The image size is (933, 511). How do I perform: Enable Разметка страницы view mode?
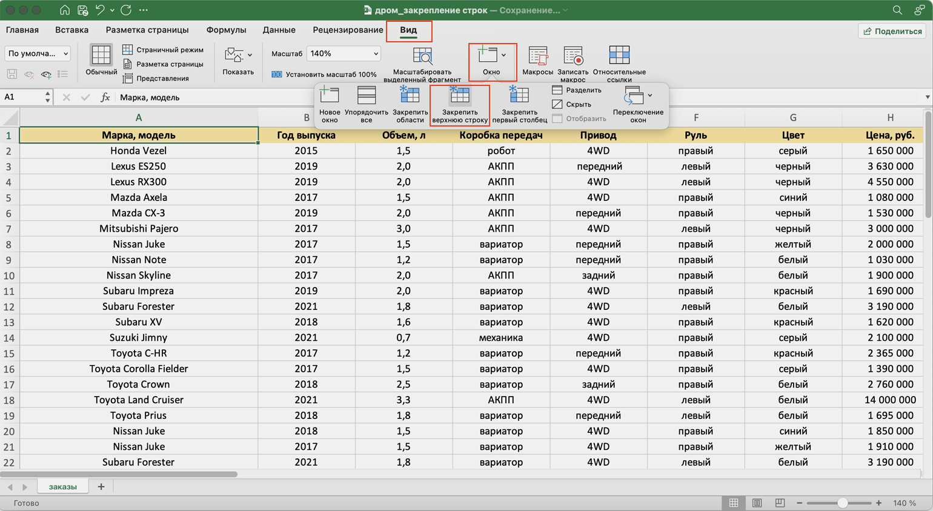click(163, 64)
